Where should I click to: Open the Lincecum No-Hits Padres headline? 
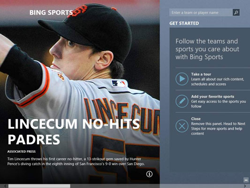[x=74, y=132]
